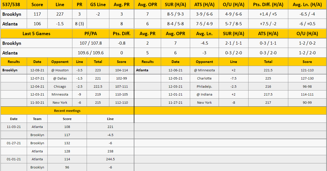
Task: Click Brooklyn vs Minnesota line -9
Action: click(80, 94)
